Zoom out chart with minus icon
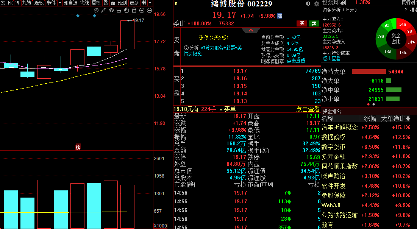 150,10
